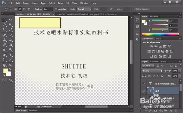Image resolution: width=183 pixels, height=113 pixels.
Task: Open the status bar info arrow
Action: tap(61, 107)
